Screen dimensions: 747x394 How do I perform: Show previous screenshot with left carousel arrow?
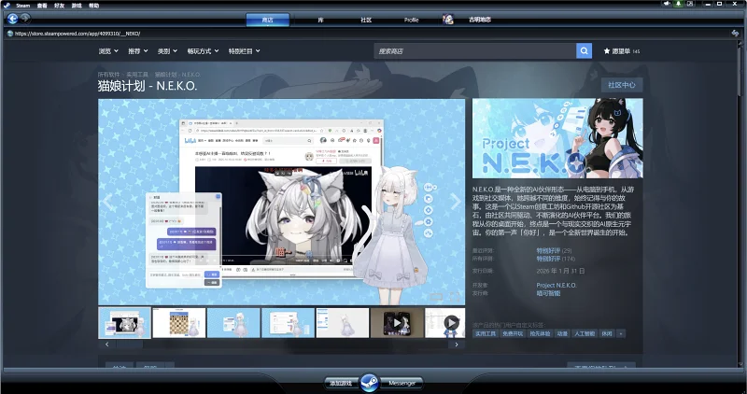pos(107,202)
